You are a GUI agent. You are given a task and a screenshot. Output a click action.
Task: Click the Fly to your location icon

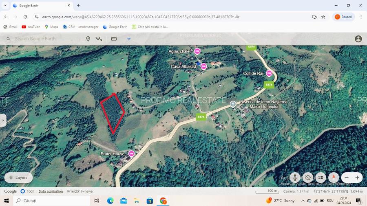click(x=308, y=178)
